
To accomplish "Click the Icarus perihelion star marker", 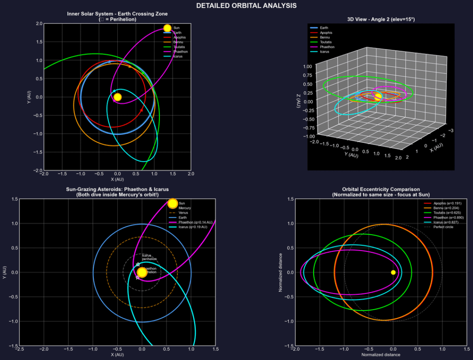I will click(138, 264).
